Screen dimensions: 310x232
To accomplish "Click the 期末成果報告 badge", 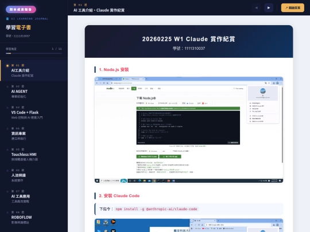I will (x=21, y=10).
